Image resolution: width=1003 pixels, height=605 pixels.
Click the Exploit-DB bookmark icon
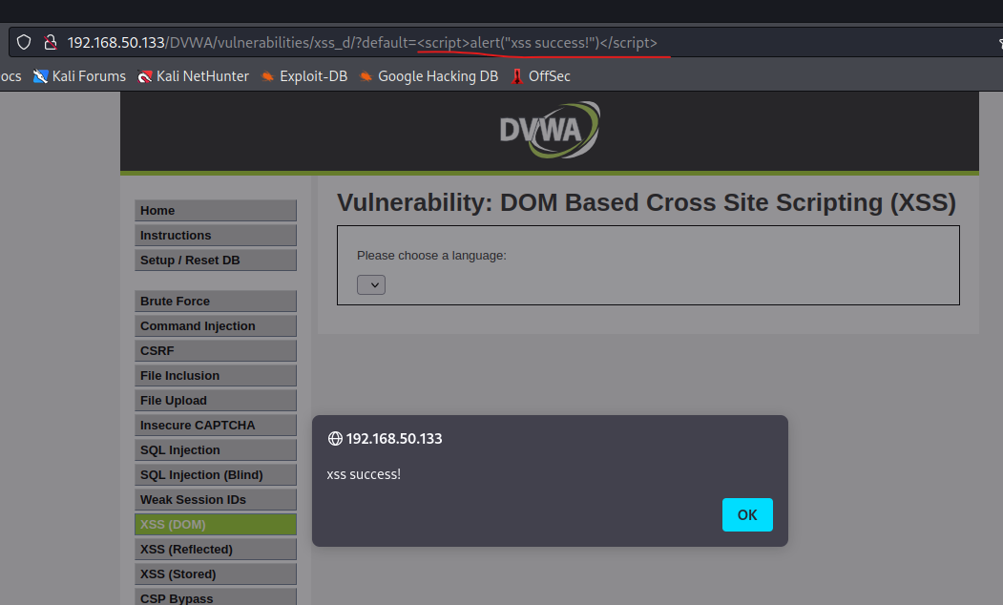267,76
